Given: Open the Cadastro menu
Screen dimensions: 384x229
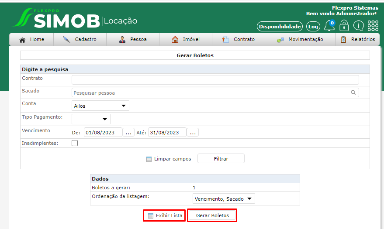Looking at the screenshot, I should [80, 39].
